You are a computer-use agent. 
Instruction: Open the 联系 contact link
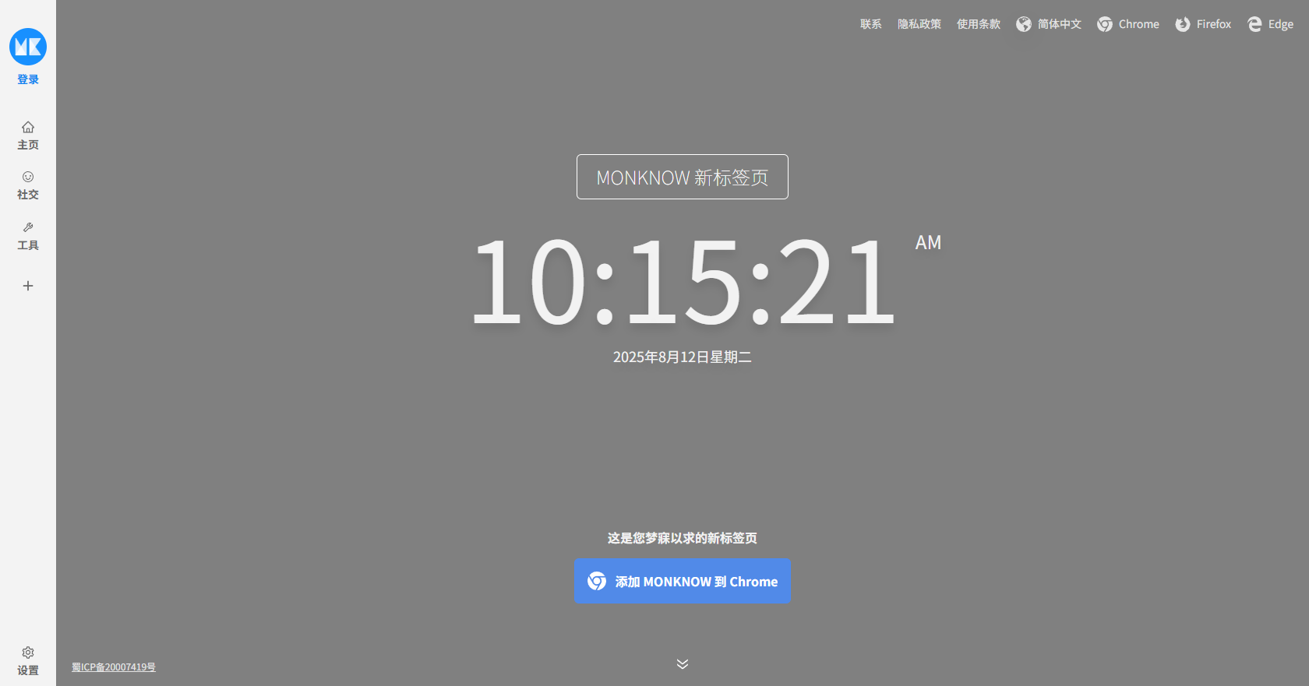point(871,24)
